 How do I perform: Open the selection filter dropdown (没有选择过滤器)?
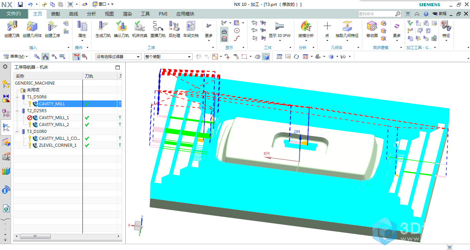[x=118, y=57]
